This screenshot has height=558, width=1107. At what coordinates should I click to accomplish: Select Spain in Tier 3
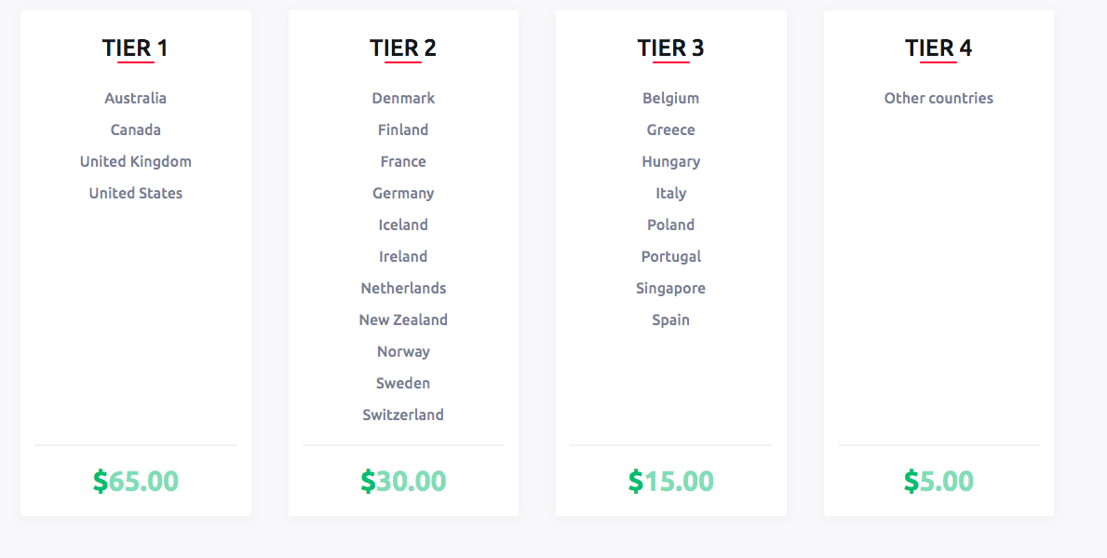[670, 320]
